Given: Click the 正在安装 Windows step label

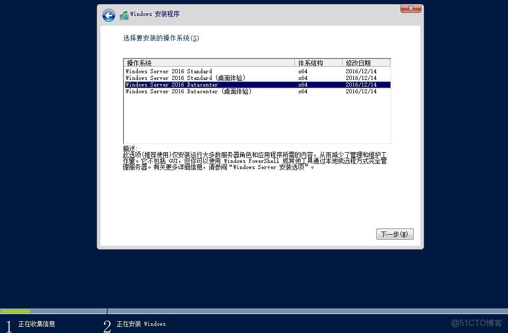Looking at the screenshot, I should coord(141,324).
